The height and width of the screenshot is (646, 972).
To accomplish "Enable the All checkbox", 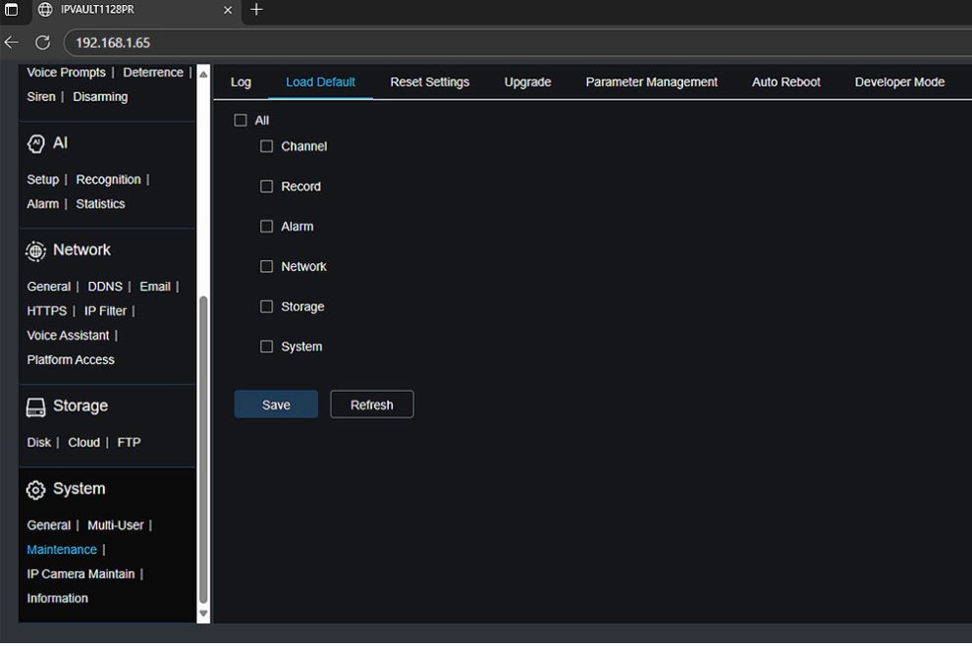I will (241, 119).
